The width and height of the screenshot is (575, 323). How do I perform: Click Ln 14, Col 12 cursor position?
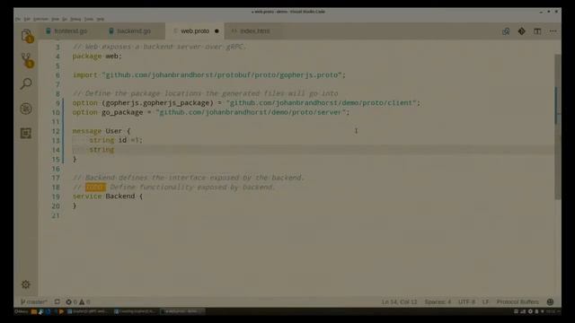coord(399,301)
